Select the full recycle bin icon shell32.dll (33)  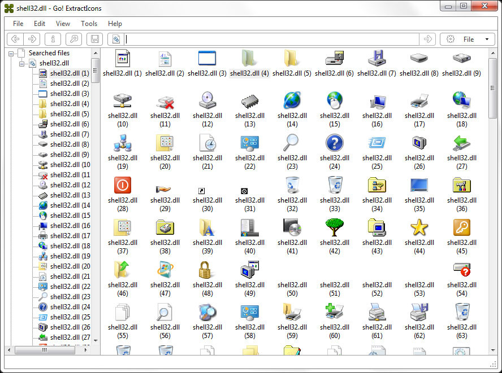click(335, 185)
